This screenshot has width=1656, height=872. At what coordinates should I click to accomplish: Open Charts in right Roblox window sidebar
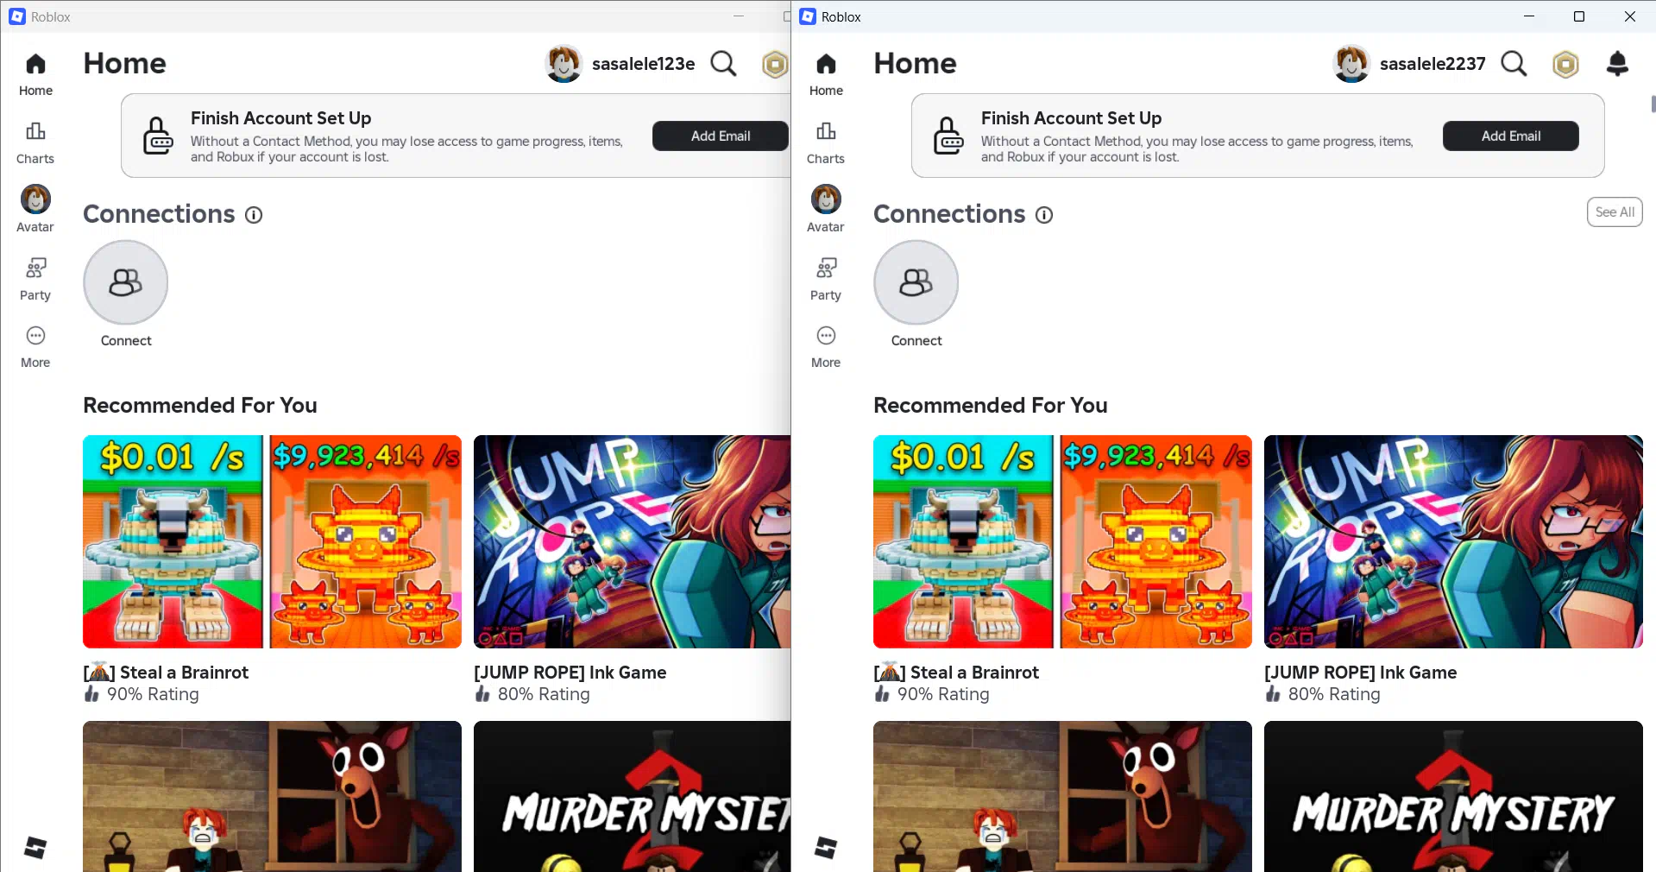point(826,142)
